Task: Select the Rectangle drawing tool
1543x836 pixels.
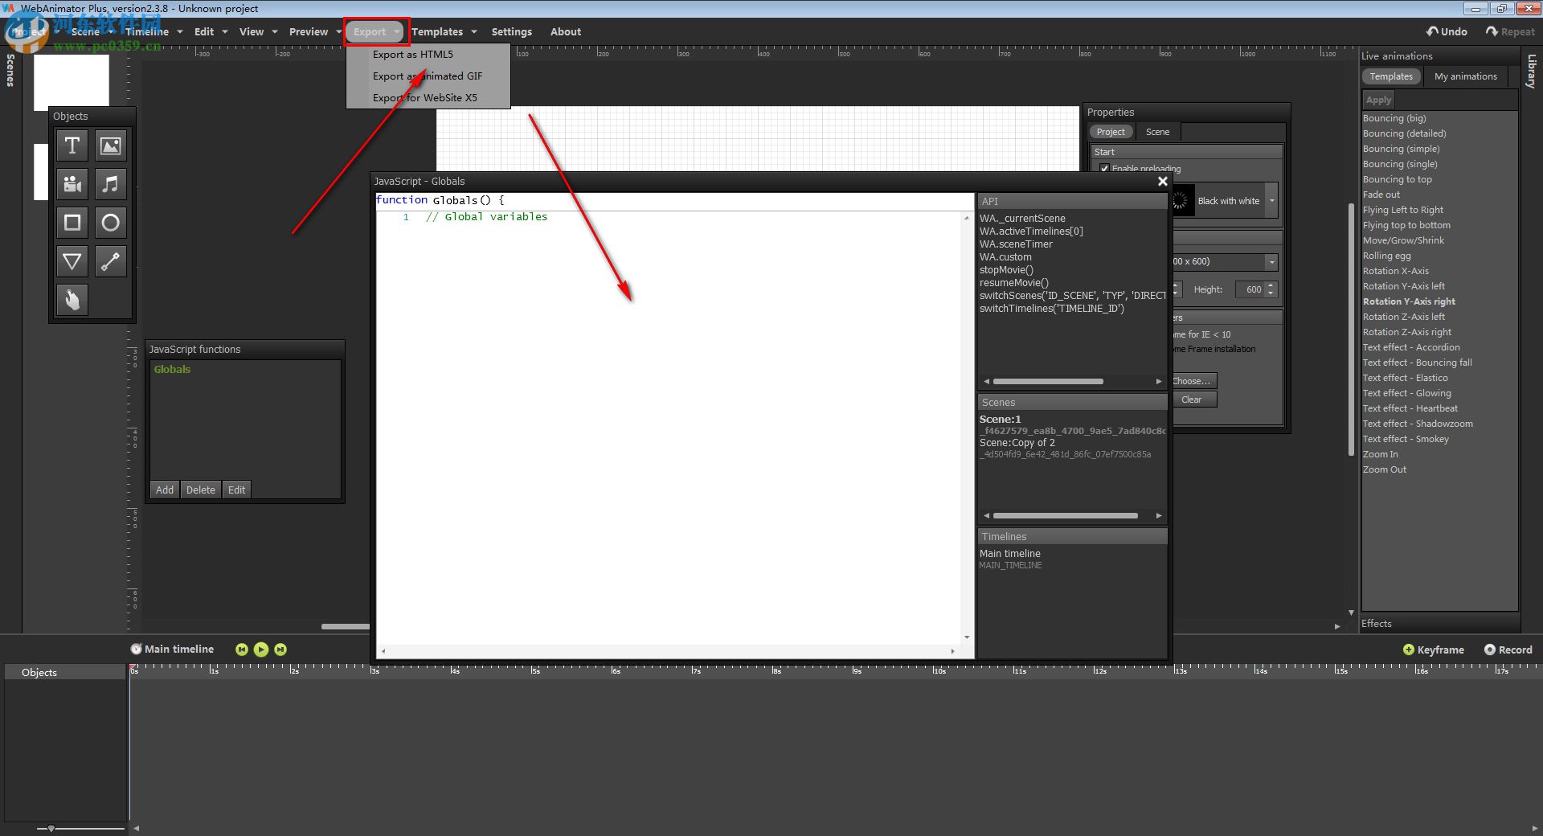Action: 72,223
